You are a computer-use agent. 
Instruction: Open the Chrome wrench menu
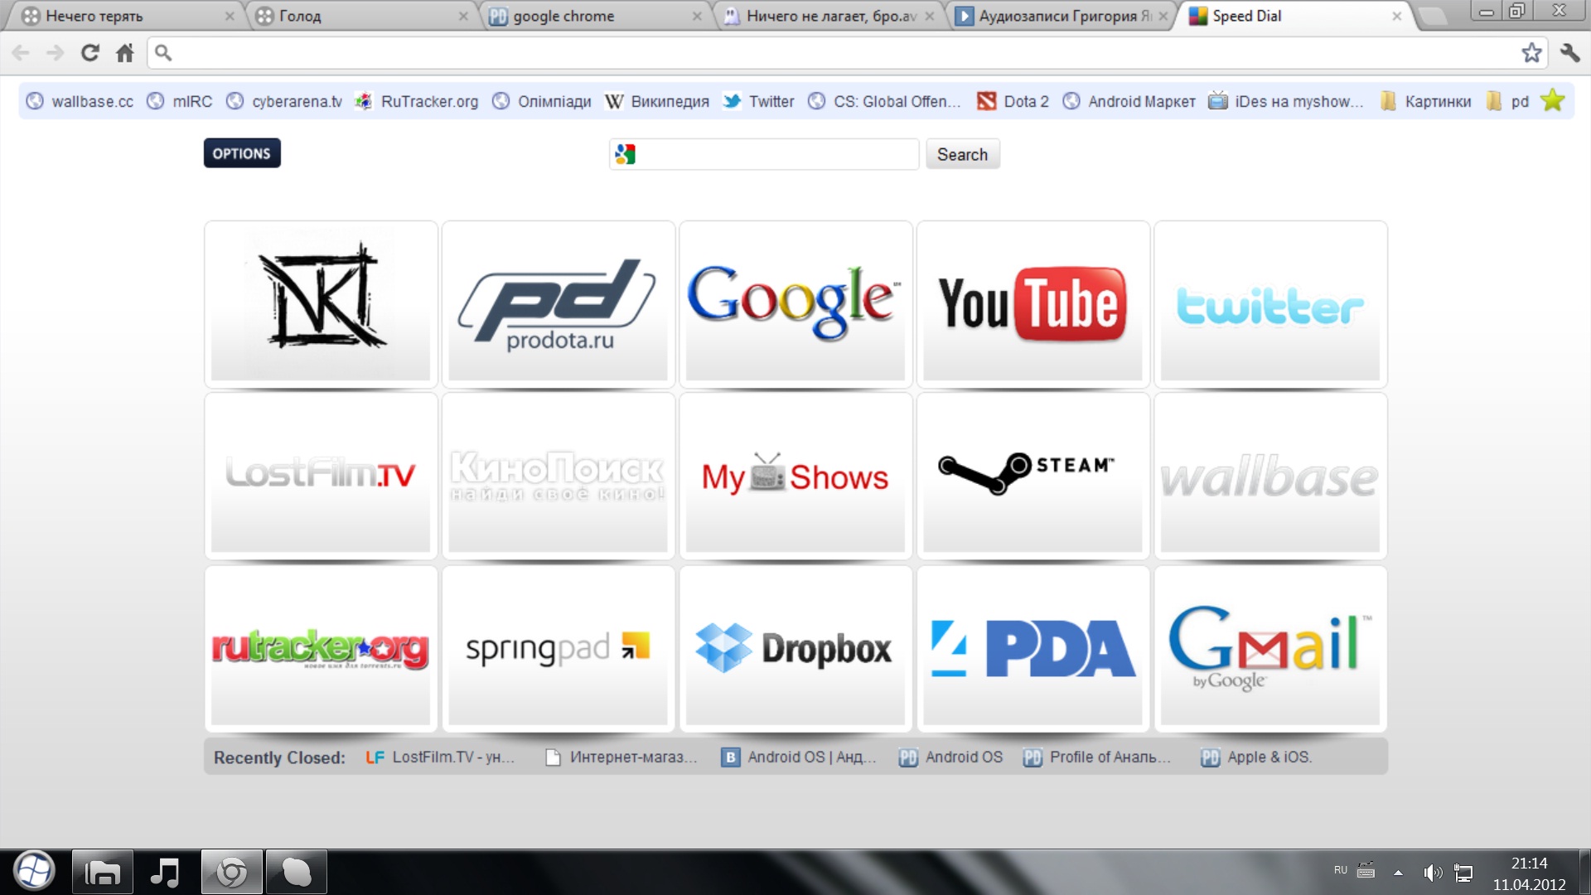point(1570,53)
